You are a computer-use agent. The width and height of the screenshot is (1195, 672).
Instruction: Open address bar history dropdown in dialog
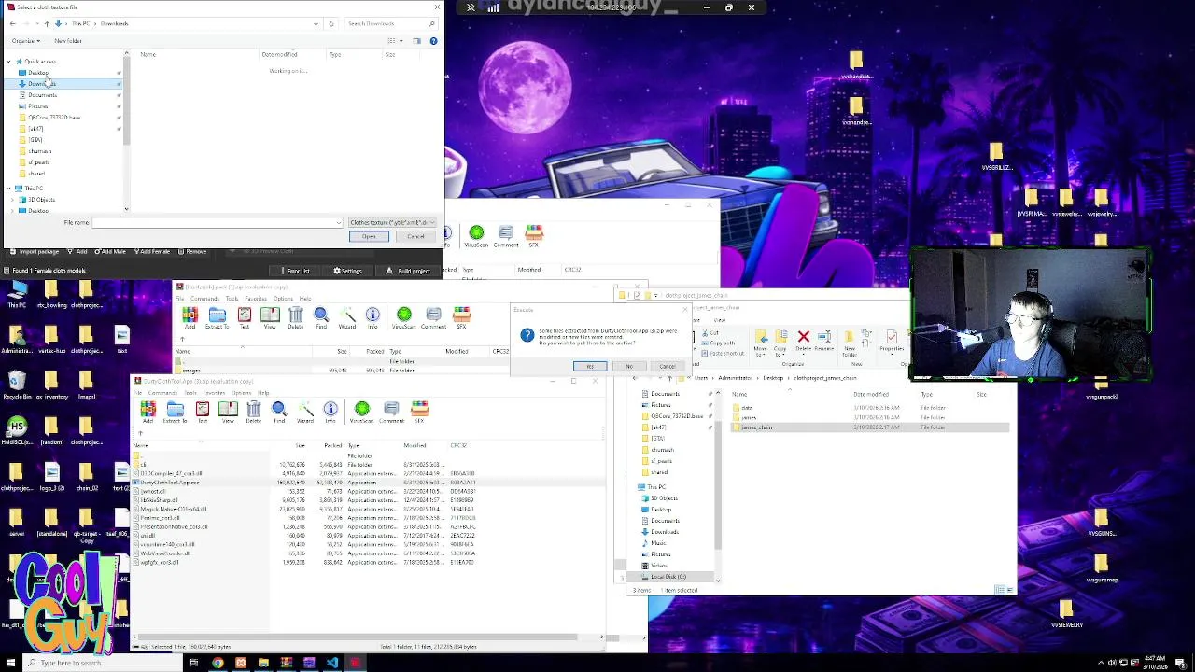tap(316, 23)
